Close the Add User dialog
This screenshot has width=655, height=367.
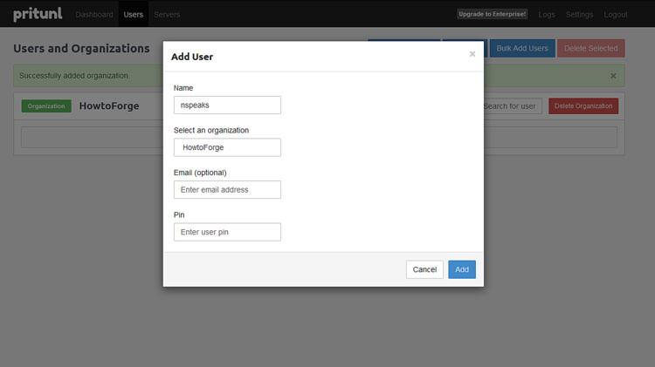[472, 54]
